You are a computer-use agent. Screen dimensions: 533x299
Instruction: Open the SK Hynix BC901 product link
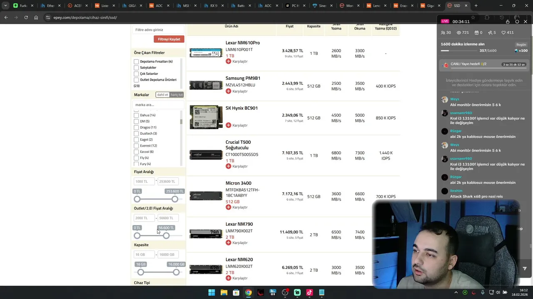242,108
